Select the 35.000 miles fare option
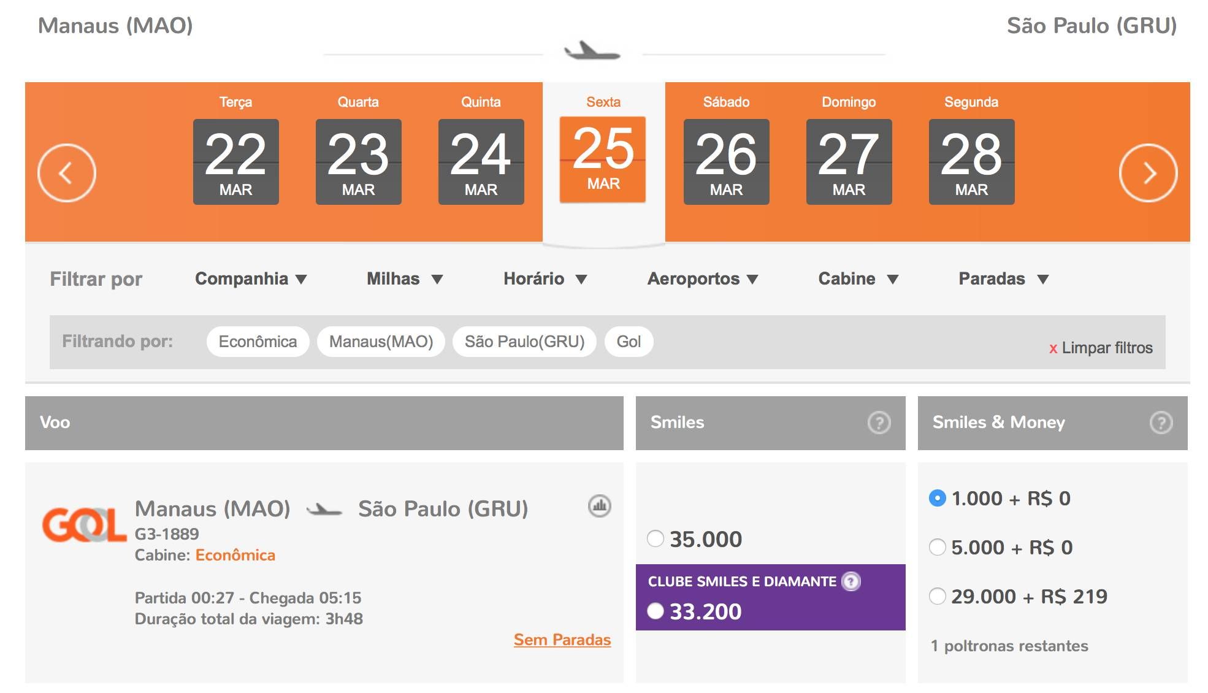Screen dimensions: 1208x693 click(656, 538)
